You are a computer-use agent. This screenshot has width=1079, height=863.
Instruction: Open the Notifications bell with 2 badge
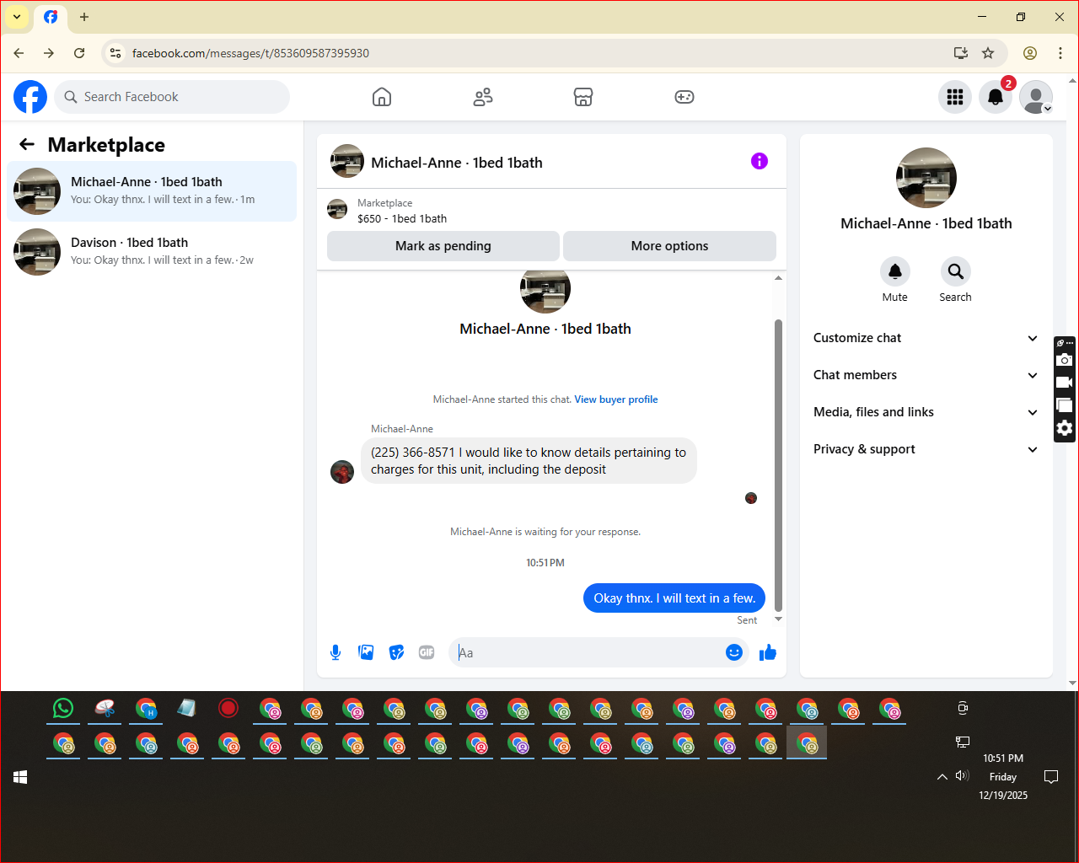(x=996, y=97)
